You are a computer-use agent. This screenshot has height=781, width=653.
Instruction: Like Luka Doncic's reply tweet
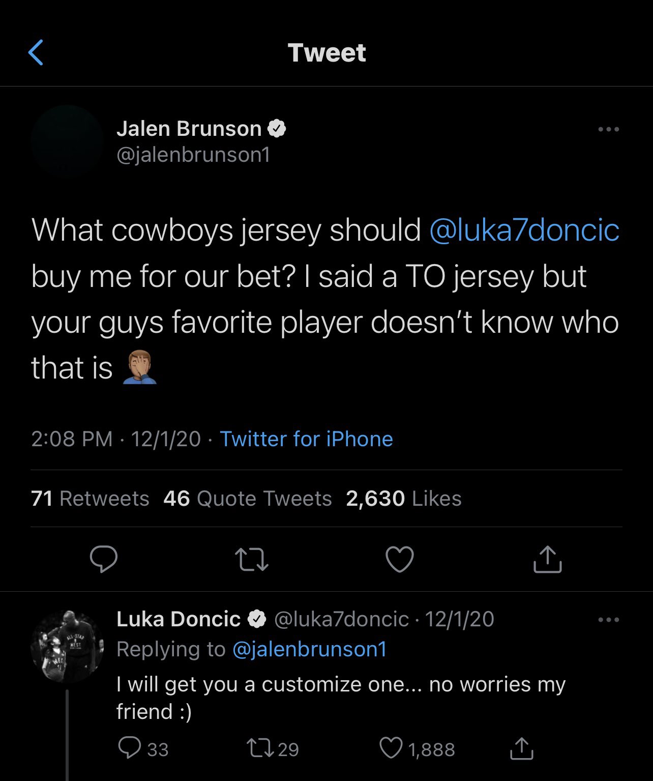[391, 748]
